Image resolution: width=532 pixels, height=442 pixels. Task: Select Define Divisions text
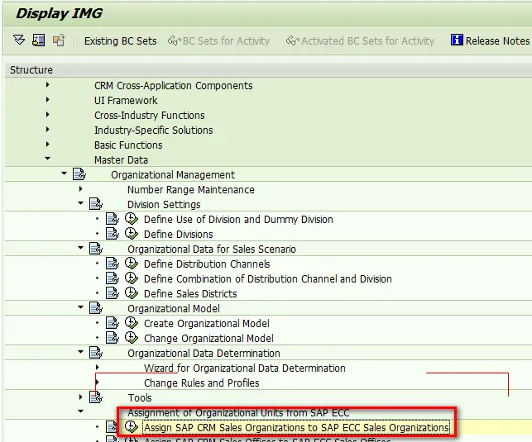click(x=179, y=235)
